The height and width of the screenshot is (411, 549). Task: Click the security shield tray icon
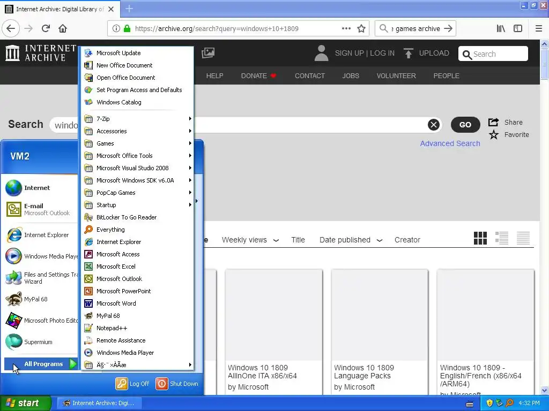(x=489, y=403)
